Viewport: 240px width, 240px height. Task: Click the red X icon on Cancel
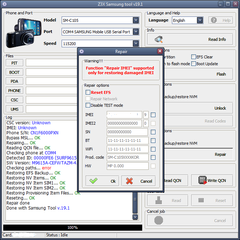pos(129,181)
